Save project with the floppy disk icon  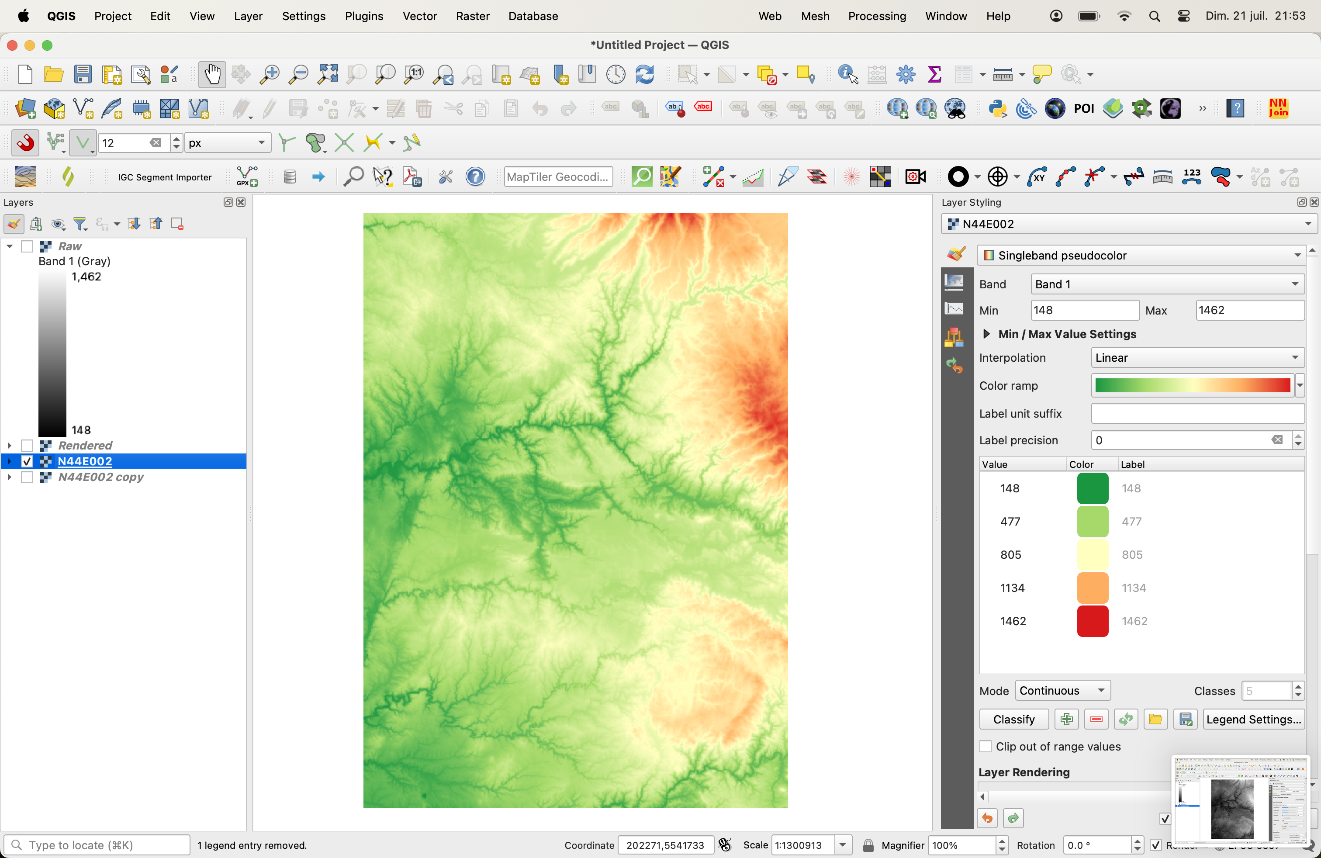click(83, 74)
